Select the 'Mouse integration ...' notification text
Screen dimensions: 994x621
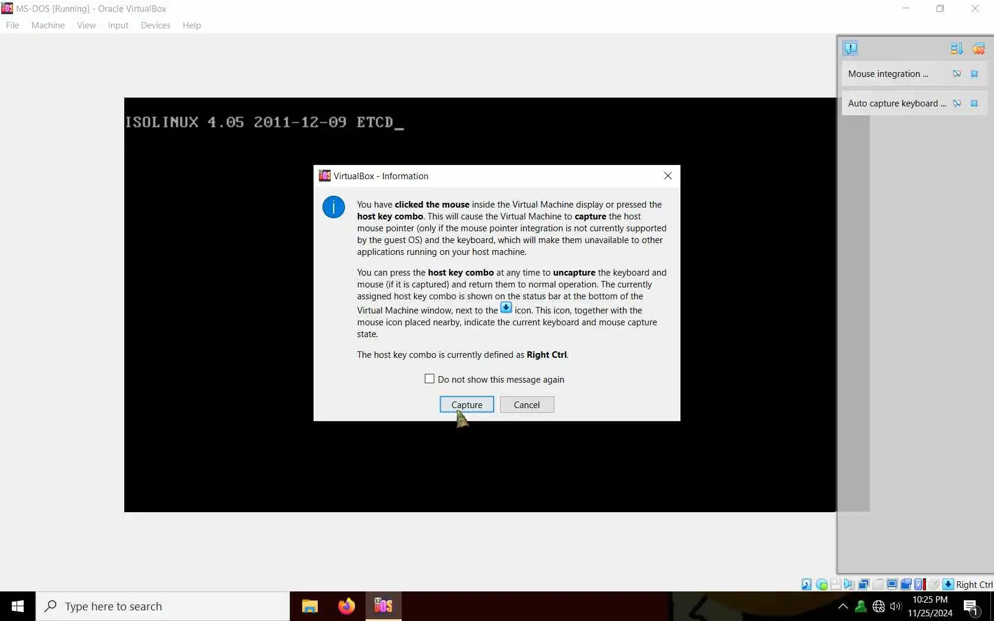888,74
